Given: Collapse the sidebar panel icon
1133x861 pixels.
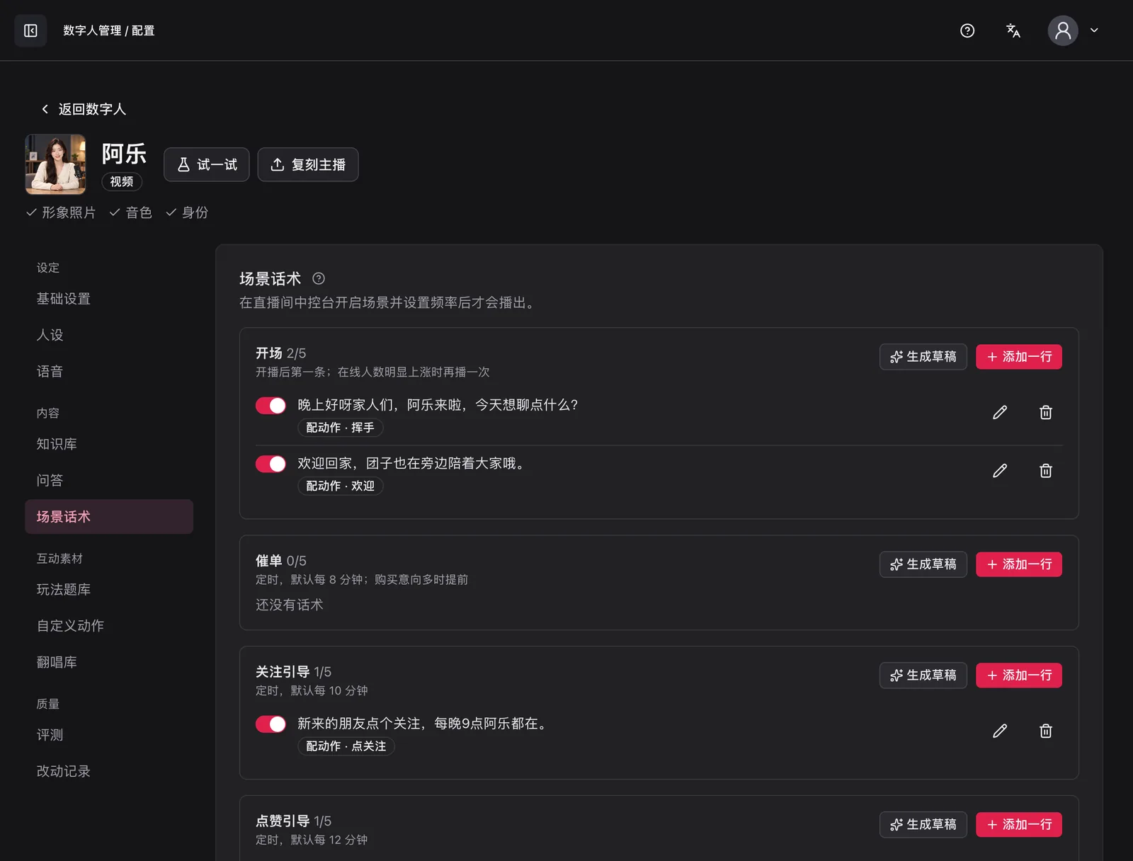Looking at the screenshot, I should click(30, 30).
